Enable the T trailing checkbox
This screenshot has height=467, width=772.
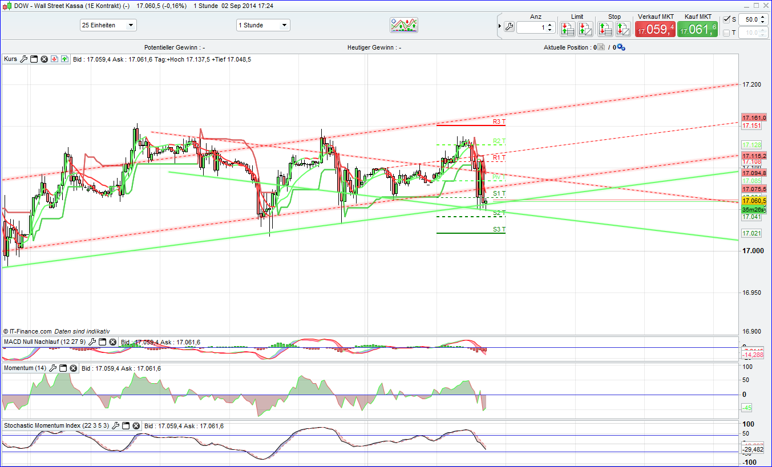coord(726,33)
